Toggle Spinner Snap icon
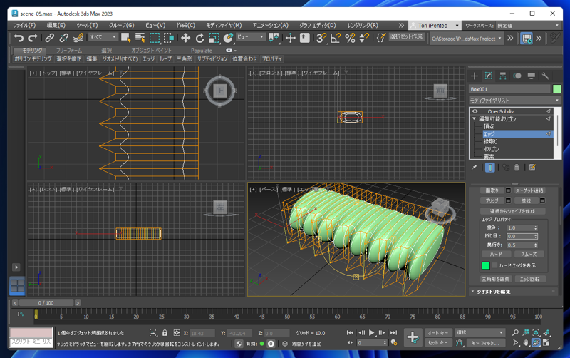The image size is (570, 358). [x=364, y=38]
